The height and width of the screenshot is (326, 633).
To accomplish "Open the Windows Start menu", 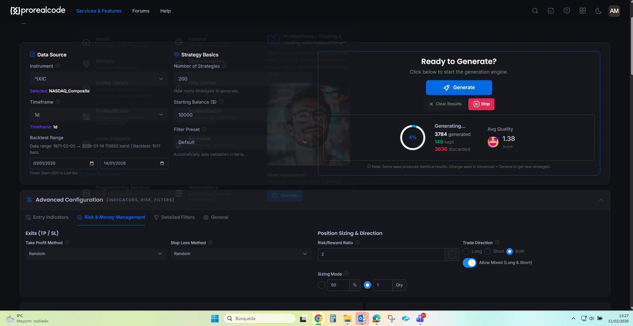I will 215,318.
